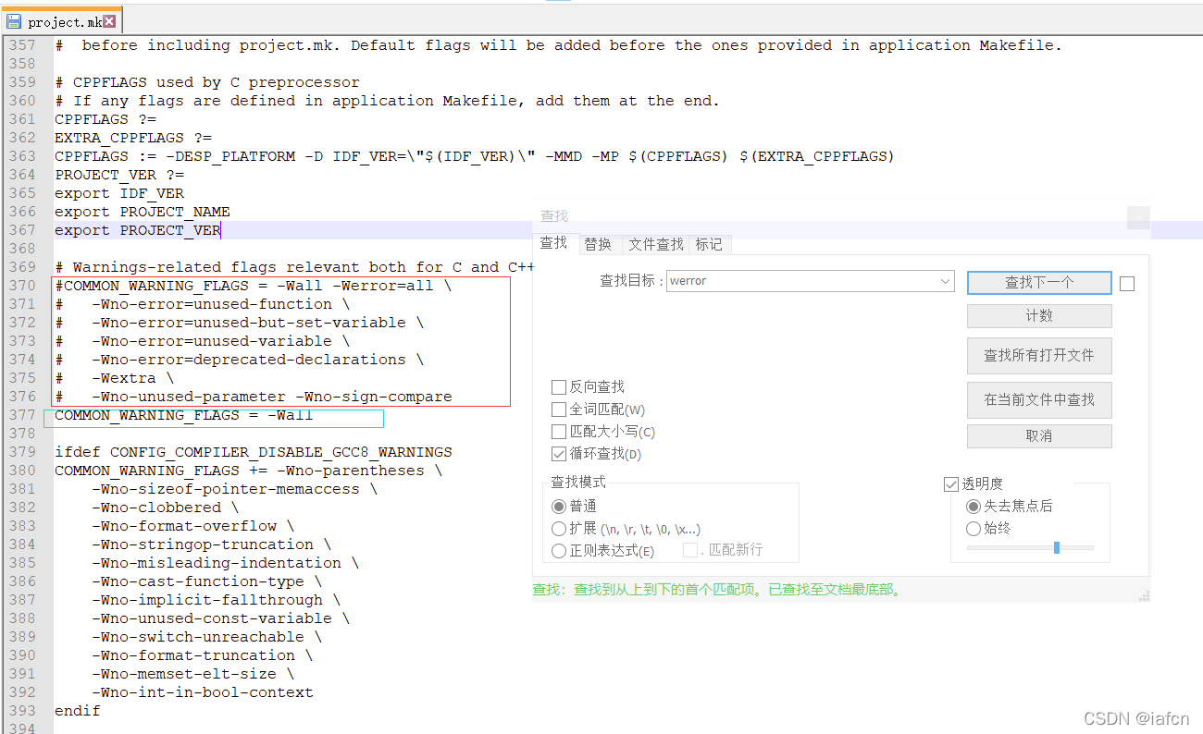The width and height of the screenshot is (1203, 734).
Task: Enable the 匹配大小写(C) checkbox
Action: pos(558,432)
